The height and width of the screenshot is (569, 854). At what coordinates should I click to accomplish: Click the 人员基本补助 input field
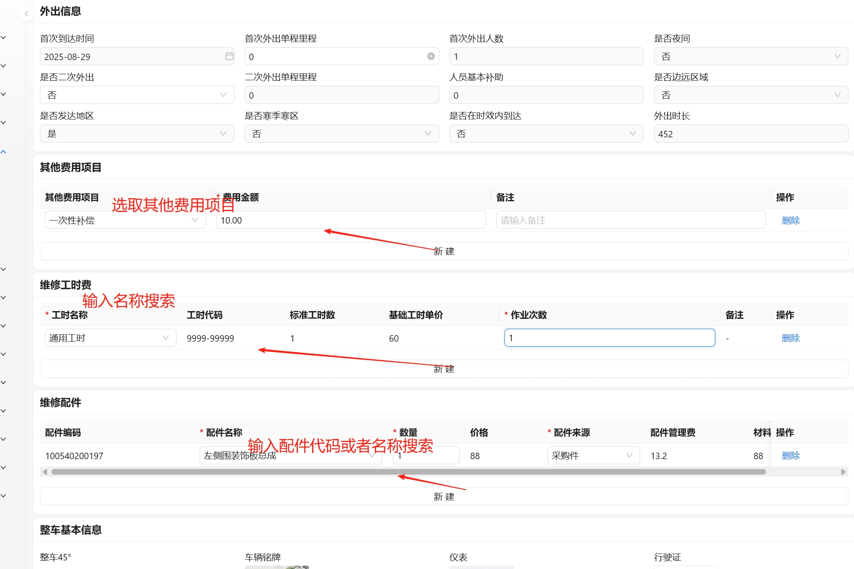coord(546,95)
